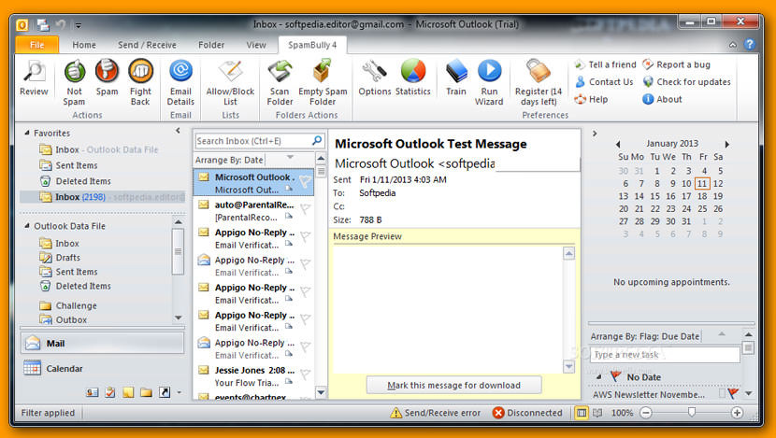The width and height of the screenshot is (776, 438).
Task: Click Mark this message for download
Action: point(453,385)
